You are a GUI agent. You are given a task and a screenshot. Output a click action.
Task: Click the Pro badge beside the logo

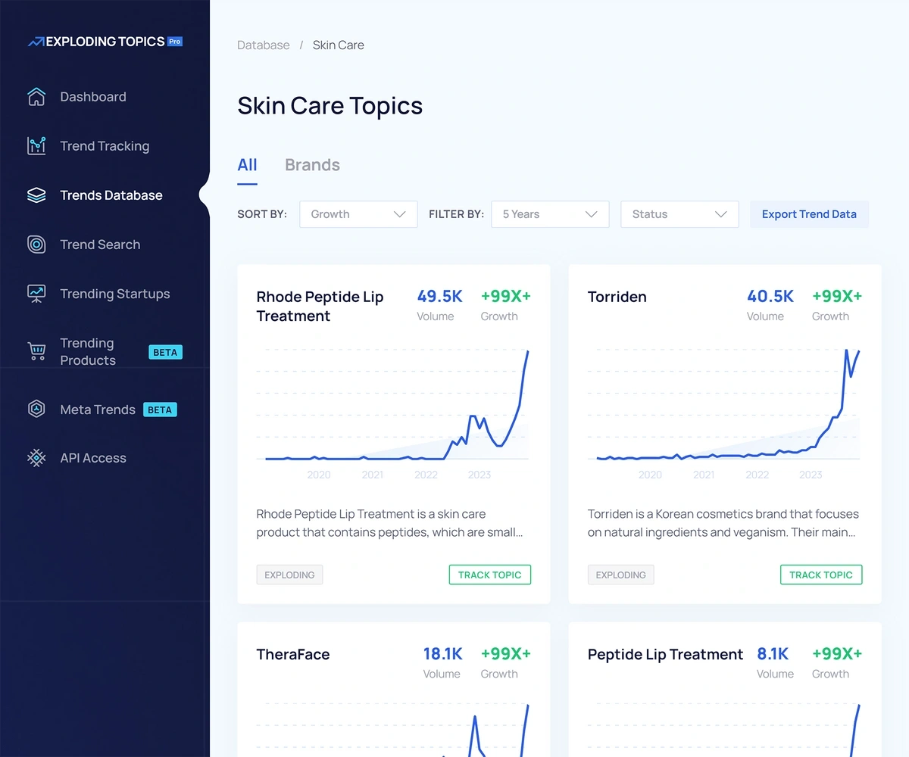click(x=175, y=42)
